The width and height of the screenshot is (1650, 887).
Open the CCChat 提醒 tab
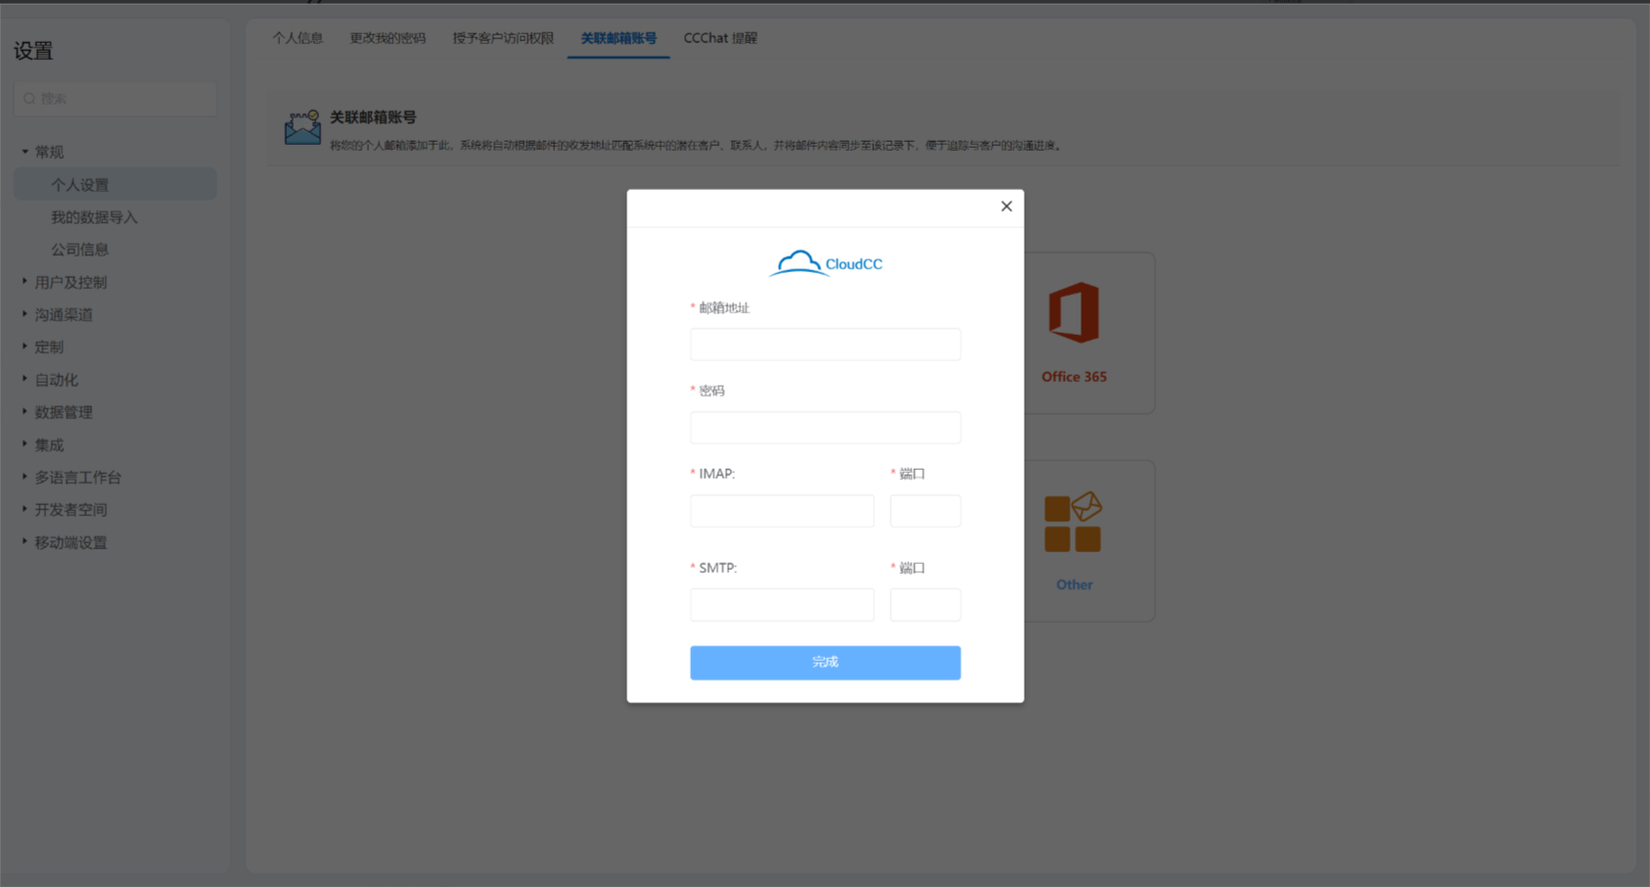point(719,38)
